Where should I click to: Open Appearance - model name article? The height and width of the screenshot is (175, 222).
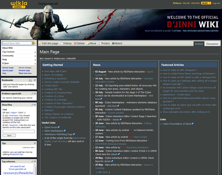[177, 94]
